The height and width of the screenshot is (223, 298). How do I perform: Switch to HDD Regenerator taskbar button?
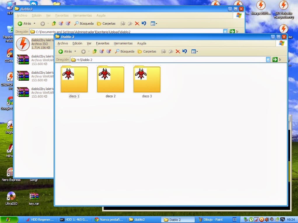point(40,220)
